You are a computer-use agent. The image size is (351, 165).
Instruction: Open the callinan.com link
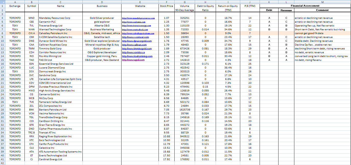pyautogui.click(x=135, y=45)
